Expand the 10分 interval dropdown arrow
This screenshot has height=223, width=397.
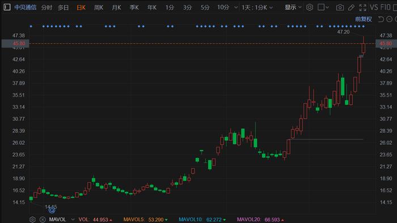(x=236, y=7)
